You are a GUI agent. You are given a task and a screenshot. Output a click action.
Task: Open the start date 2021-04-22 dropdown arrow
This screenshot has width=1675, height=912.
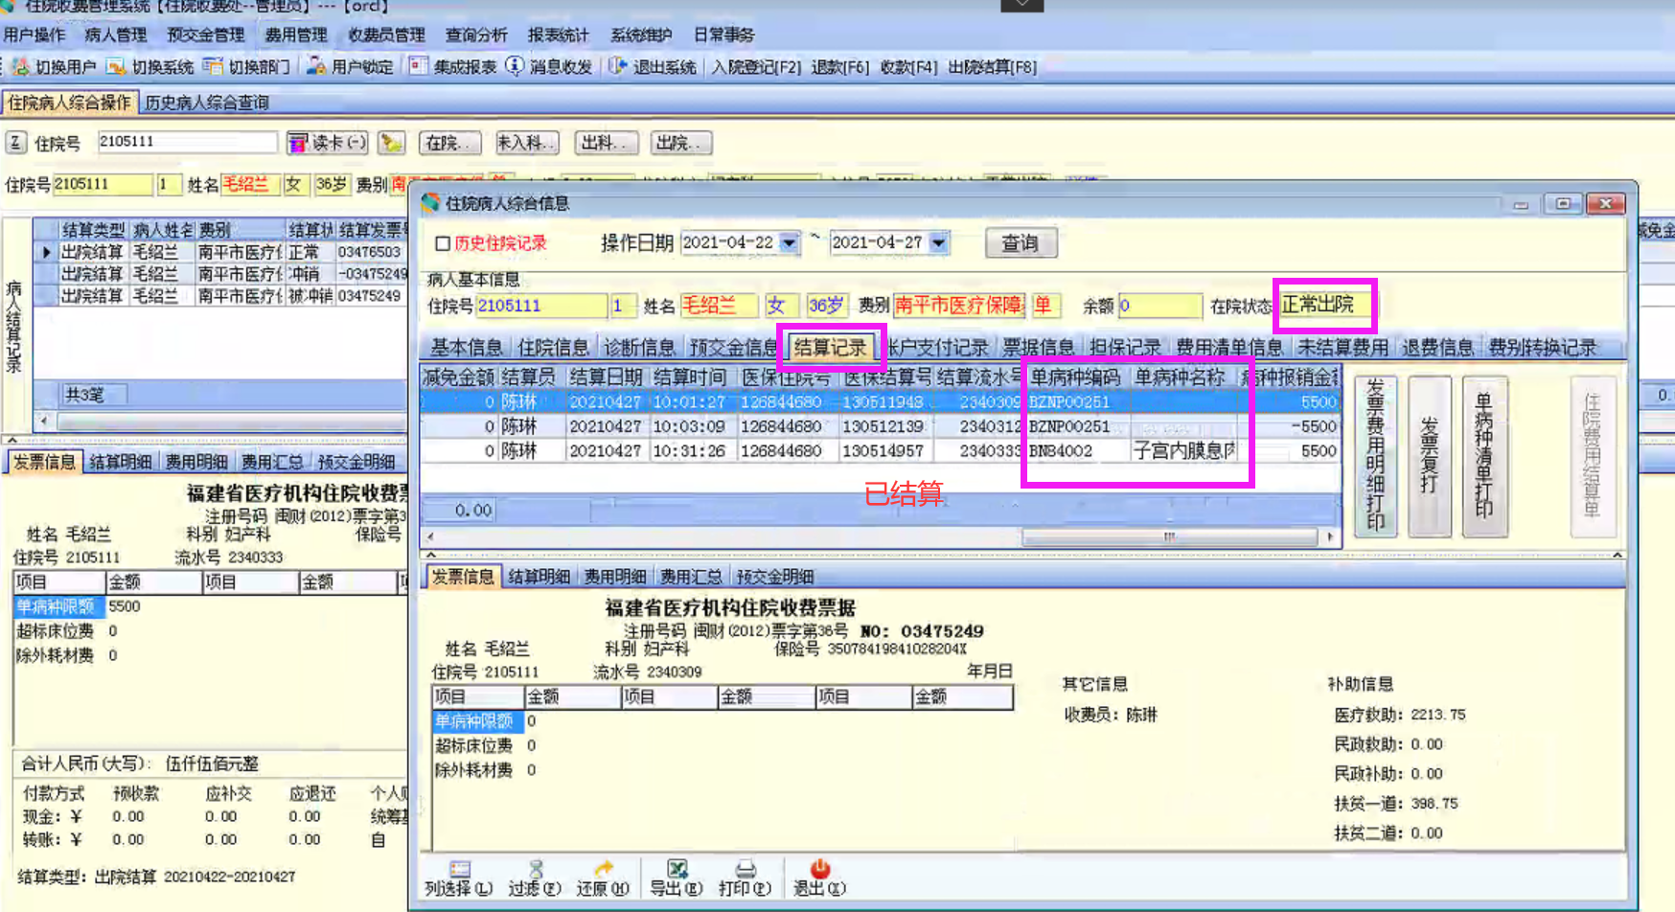(x=789, y=243)
